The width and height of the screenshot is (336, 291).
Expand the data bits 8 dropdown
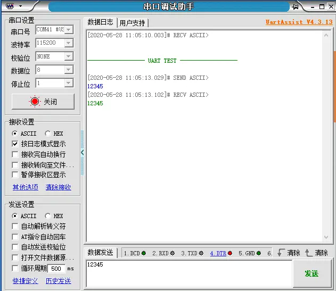pyautogui.click(x=69, y=70)
